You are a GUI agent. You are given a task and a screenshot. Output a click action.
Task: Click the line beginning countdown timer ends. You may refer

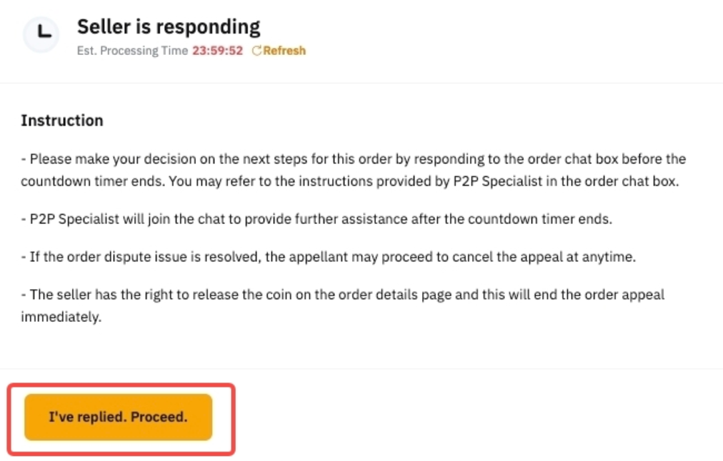[x=349, y=181]
